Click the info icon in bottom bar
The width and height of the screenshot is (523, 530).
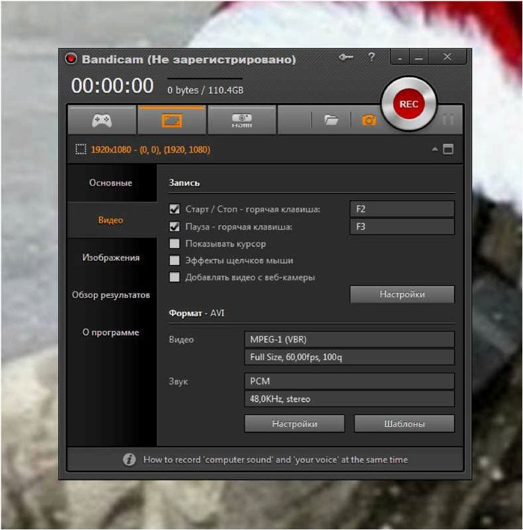pos(129,459)
